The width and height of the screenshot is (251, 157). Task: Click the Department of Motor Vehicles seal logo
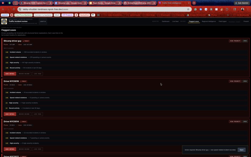(x=4, y=21)
